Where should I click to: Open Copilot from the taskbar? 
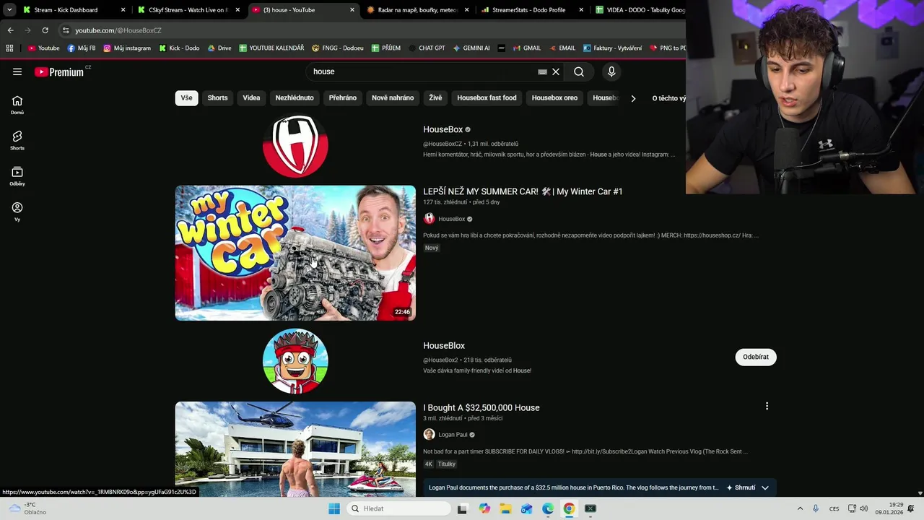(484, 508)
